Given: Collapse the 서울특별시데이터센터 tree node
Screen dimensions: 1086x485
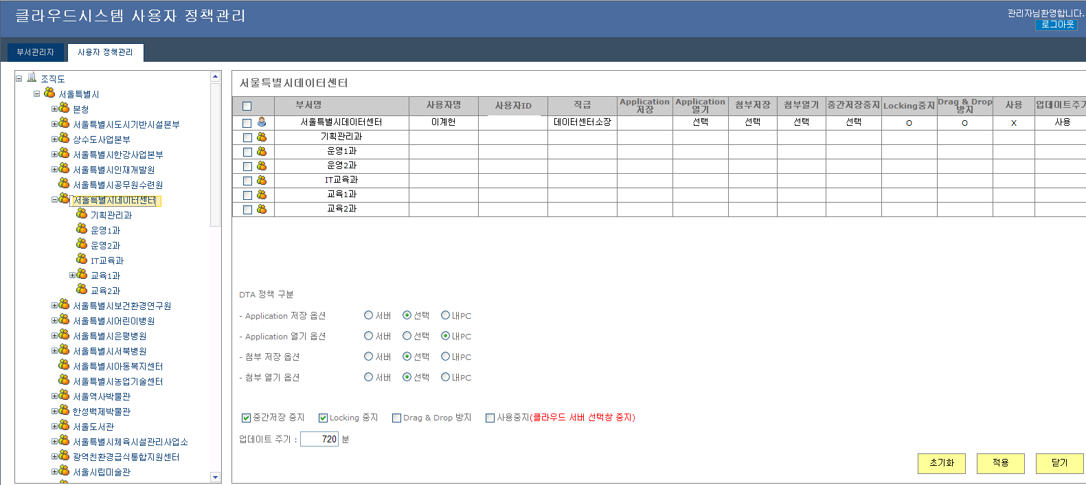Looking at the screenshot, I should (x=54, y=200).
